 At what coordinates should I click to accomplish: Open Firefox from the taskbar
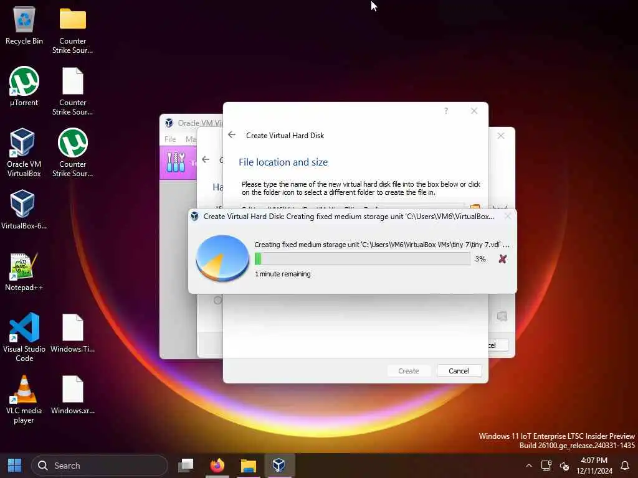217,466
